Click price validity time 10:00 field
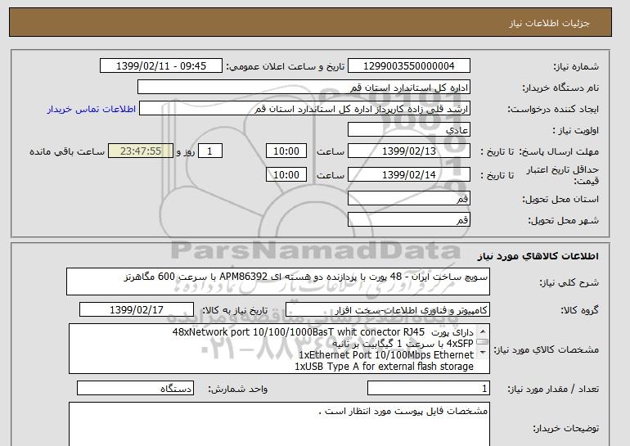The image size is (630, 446). [x=286, y=174]
